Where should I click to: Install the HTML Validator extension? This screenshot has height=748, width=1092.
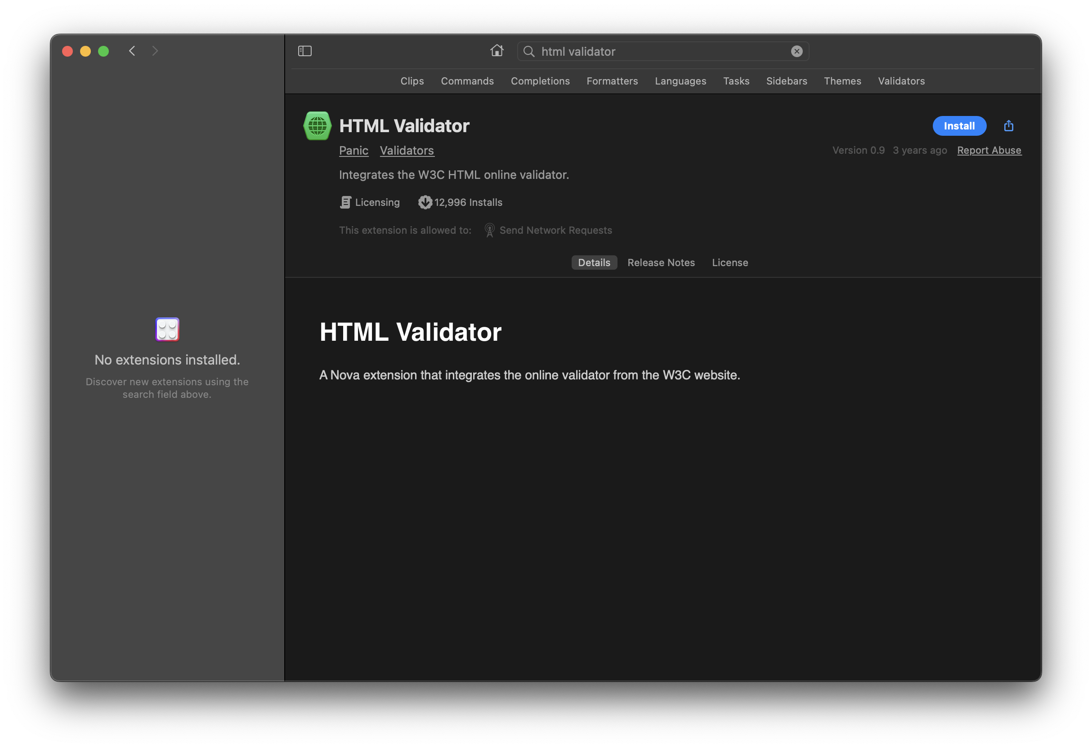959,126
